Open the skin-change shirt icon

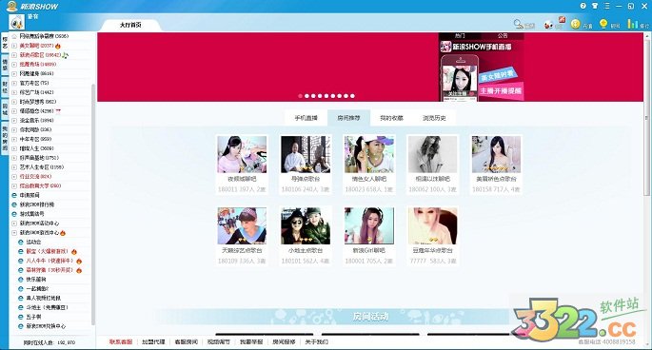595,6
